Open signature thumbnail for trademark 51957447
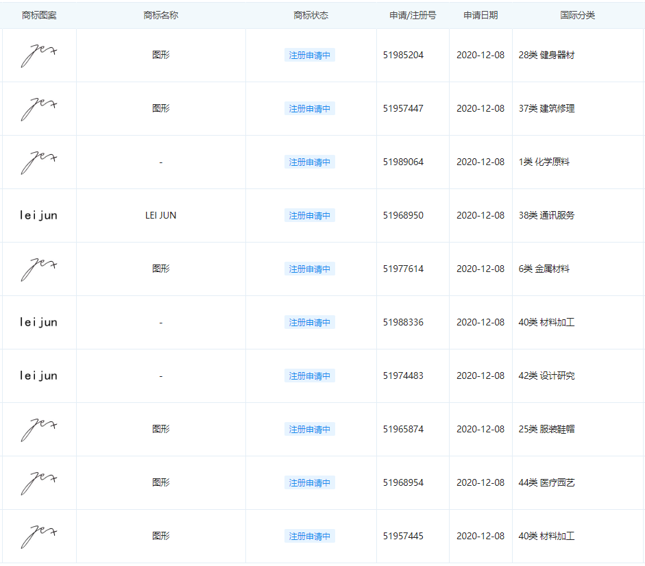The width and height of the screenshot is (645, 566). [x=39, y=108]
